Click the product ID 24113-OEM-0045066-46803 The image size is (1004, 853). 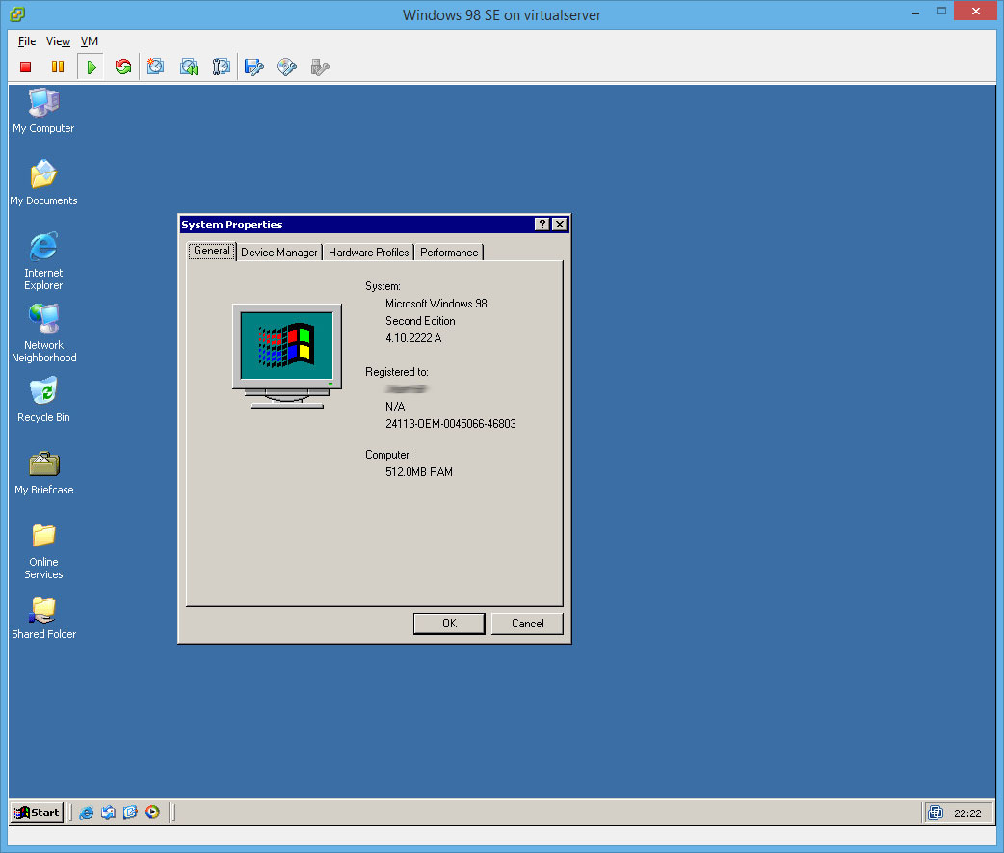tap(450, 424)
